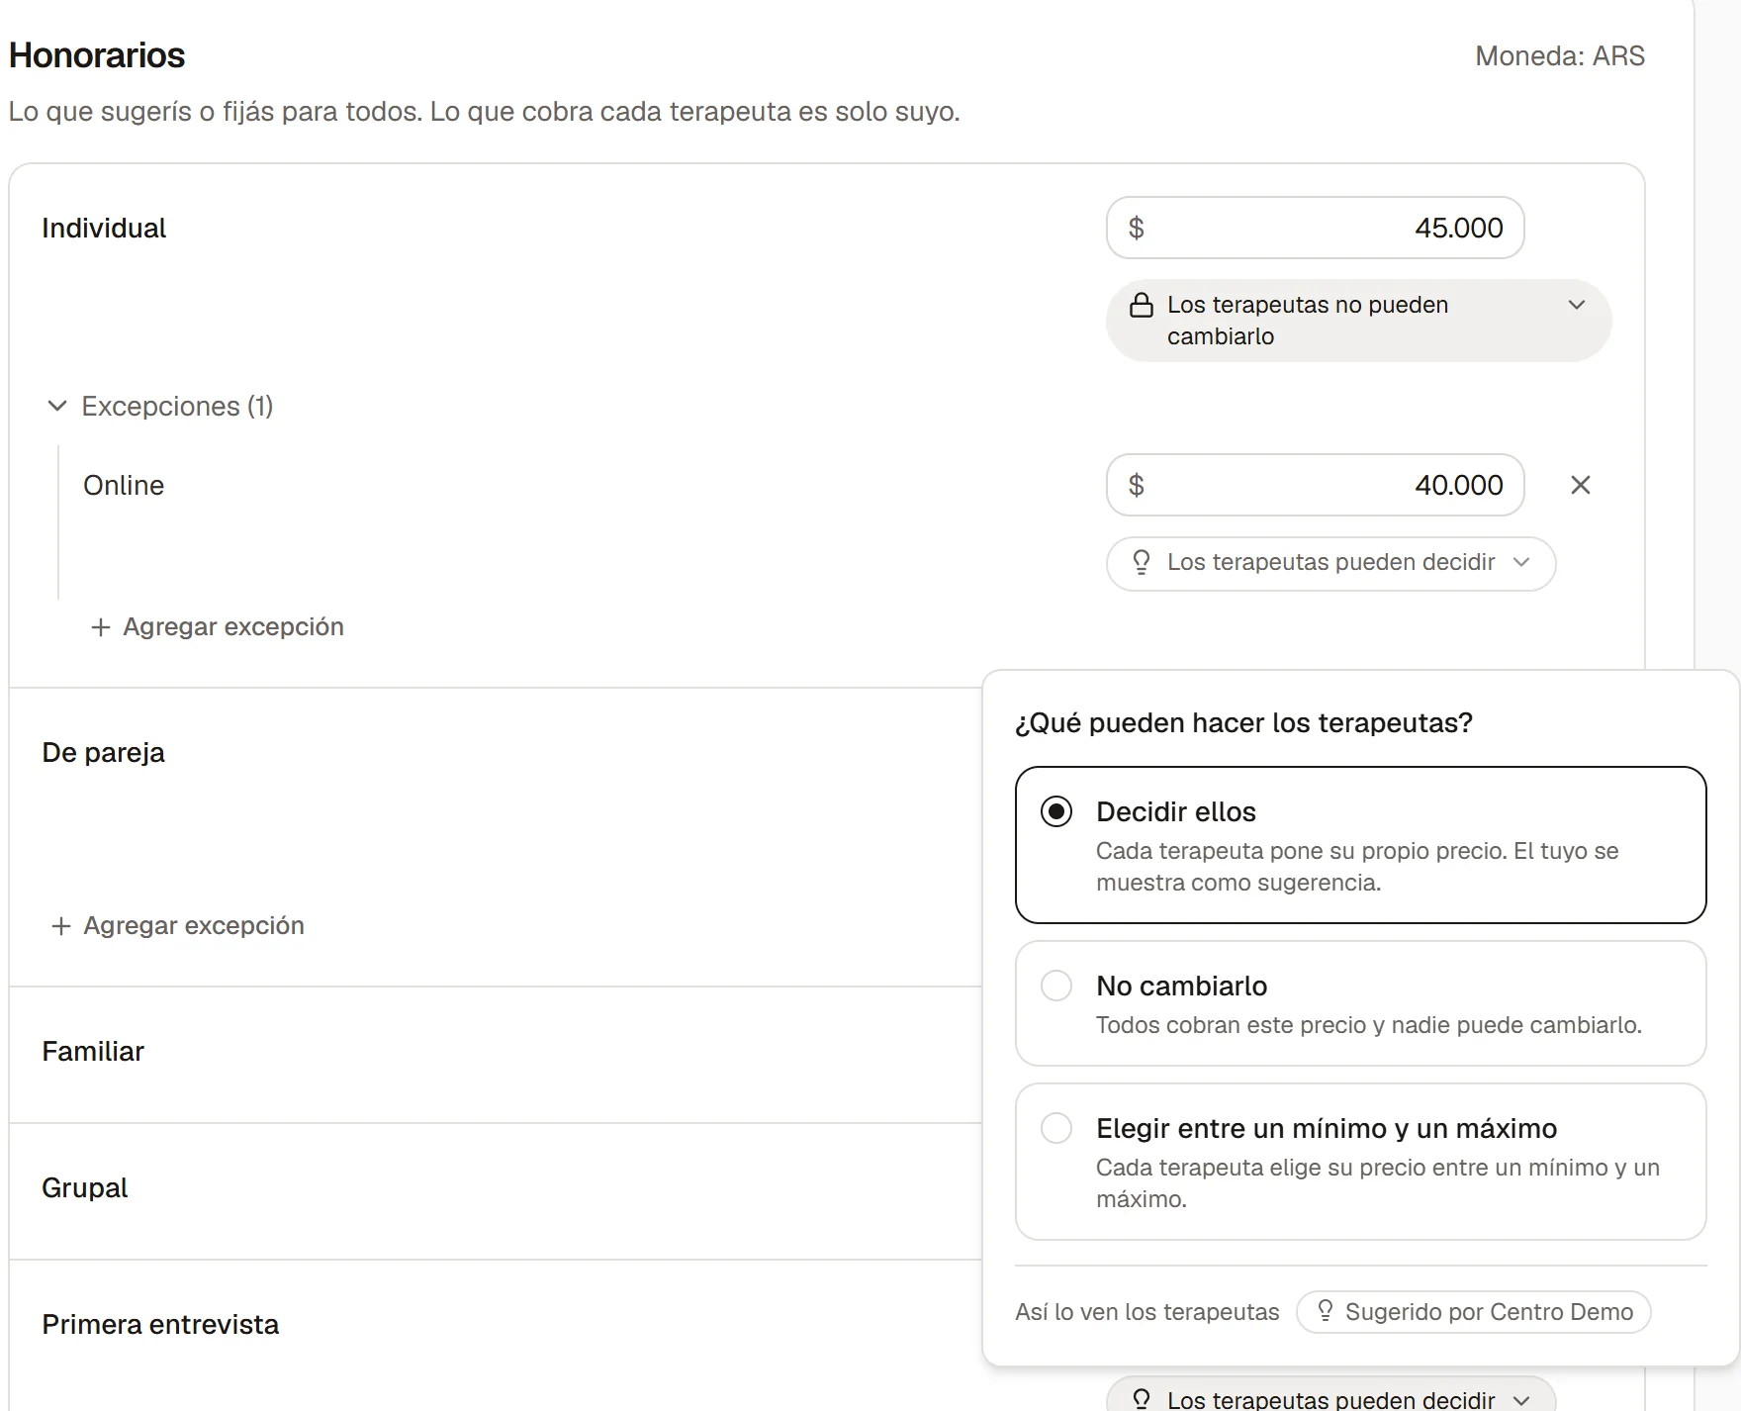Click the ¿Qué pueden hacer los terapeutas? heading

(x=1243, y=723)
